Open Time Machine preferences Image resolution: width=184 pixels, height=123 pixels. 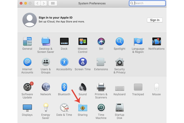(101, 107)
